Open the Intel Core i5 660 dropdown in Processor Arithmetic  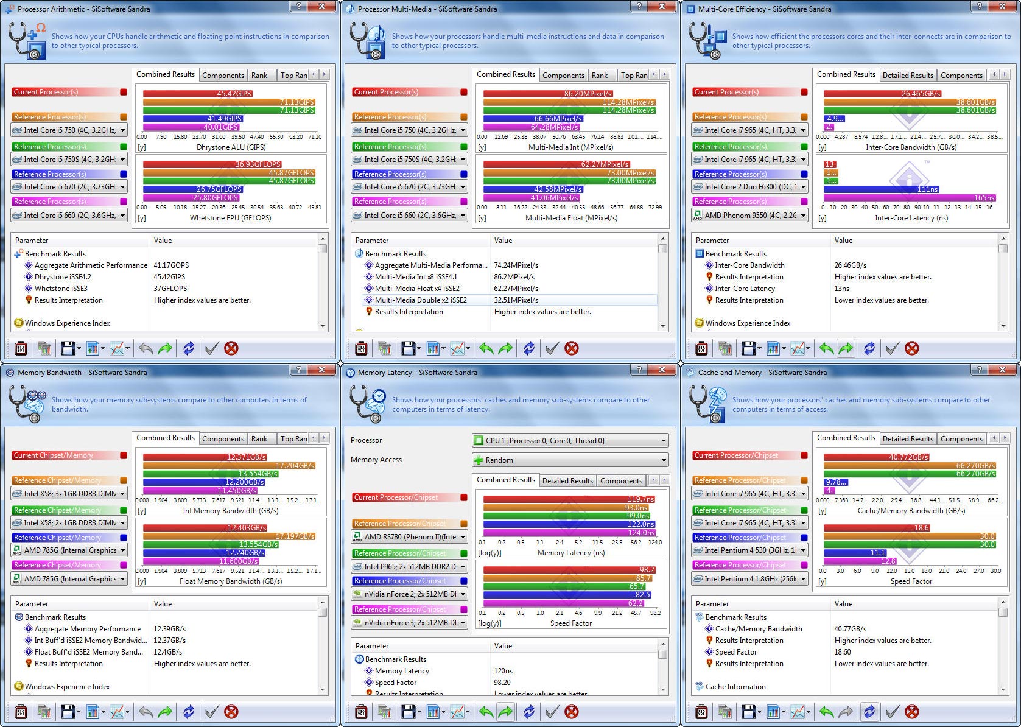tap(69, 215)
